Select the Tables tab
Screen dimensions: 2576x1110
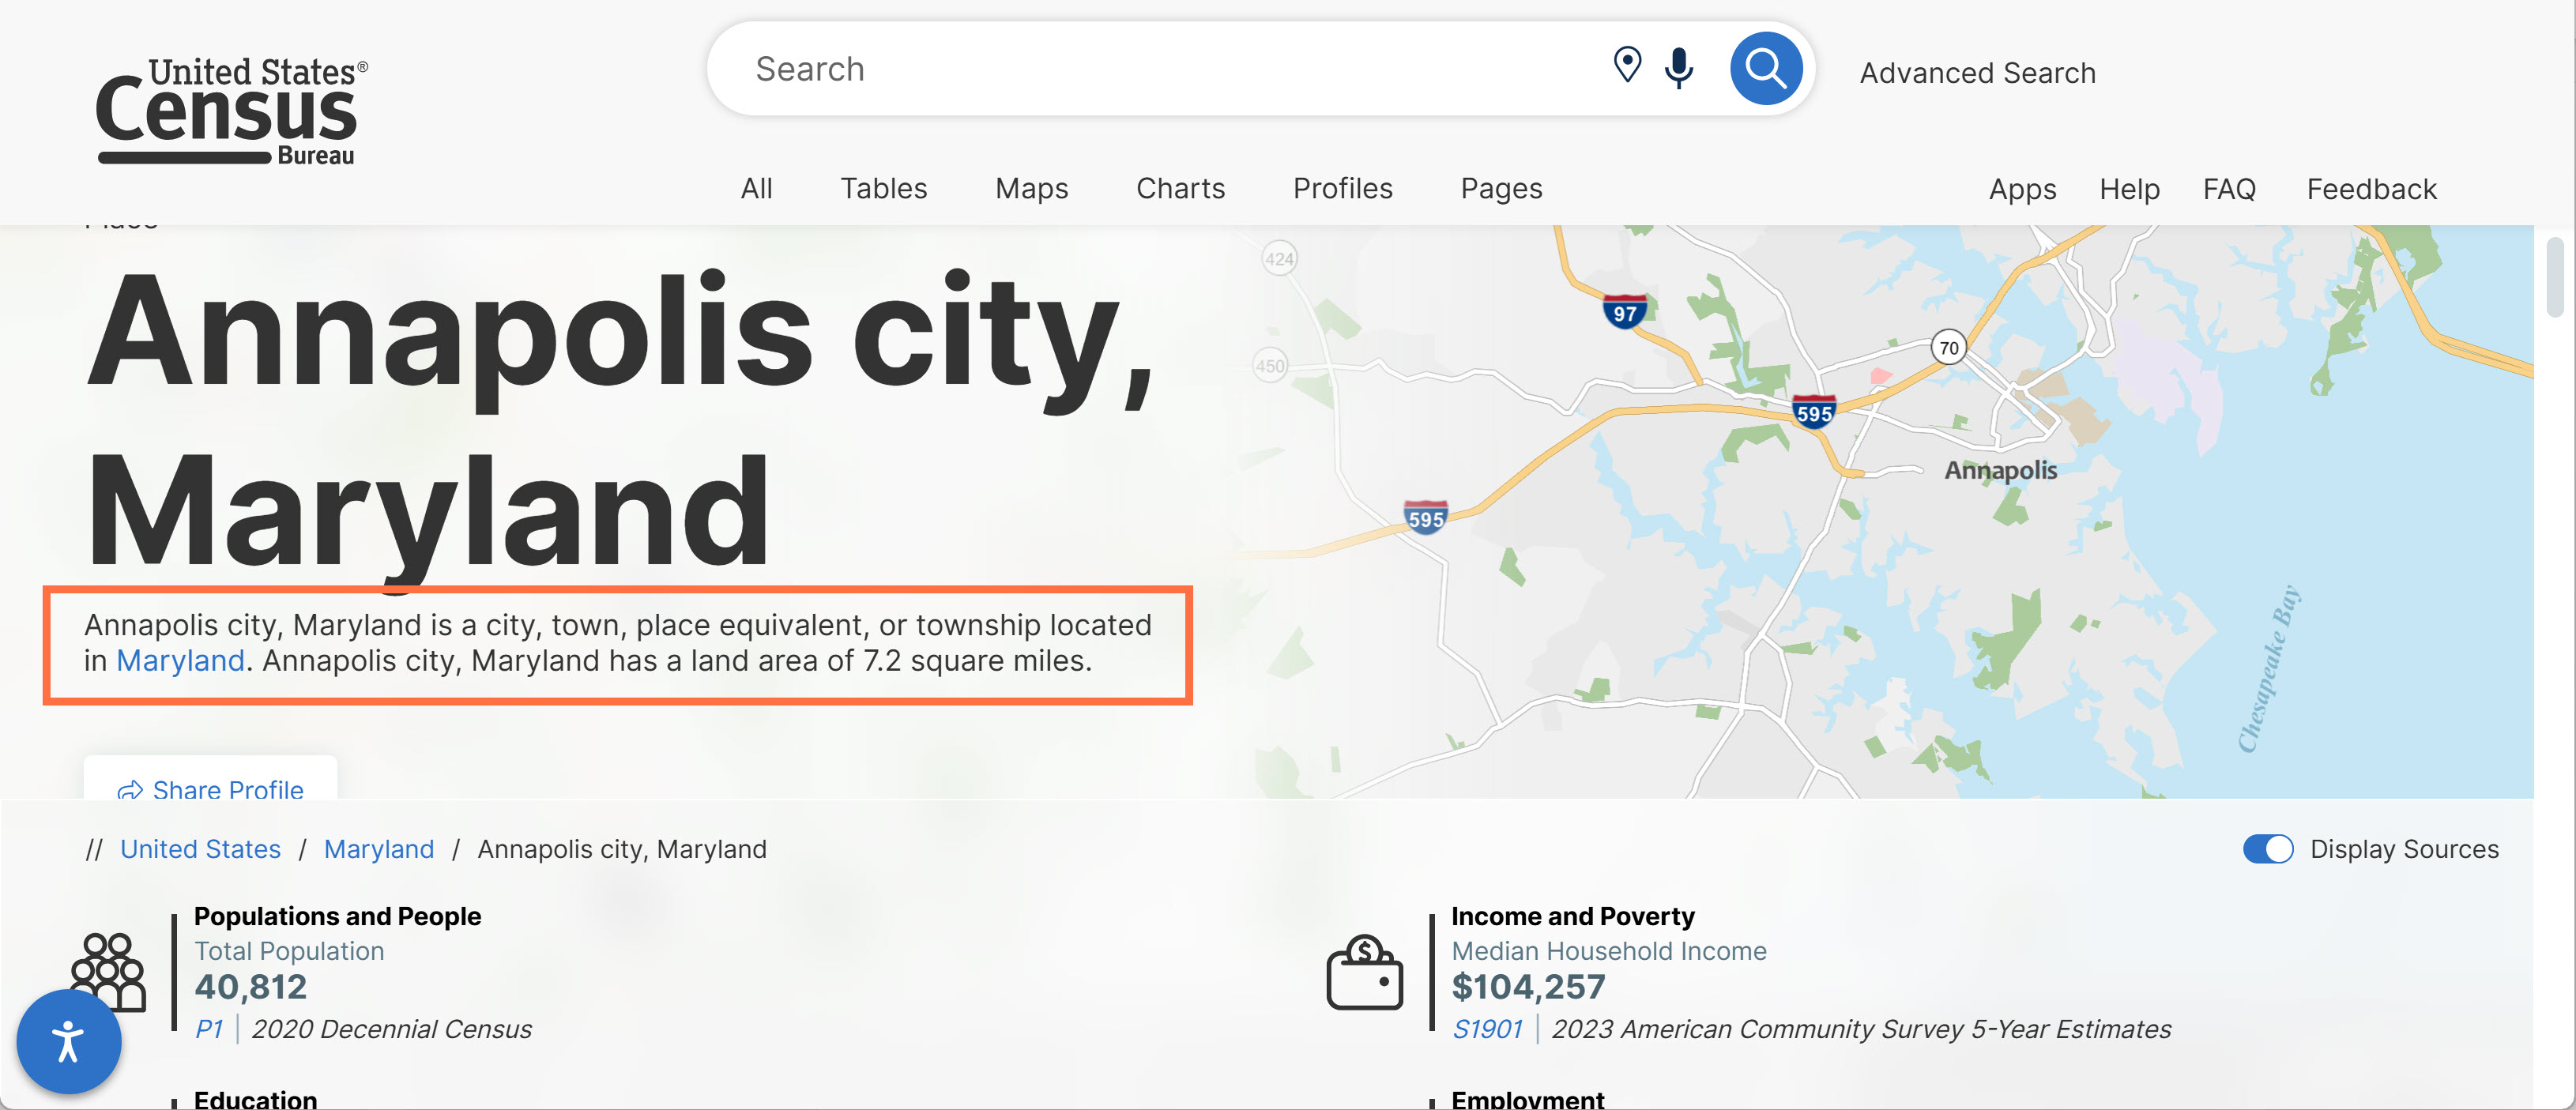click(883, 188)
